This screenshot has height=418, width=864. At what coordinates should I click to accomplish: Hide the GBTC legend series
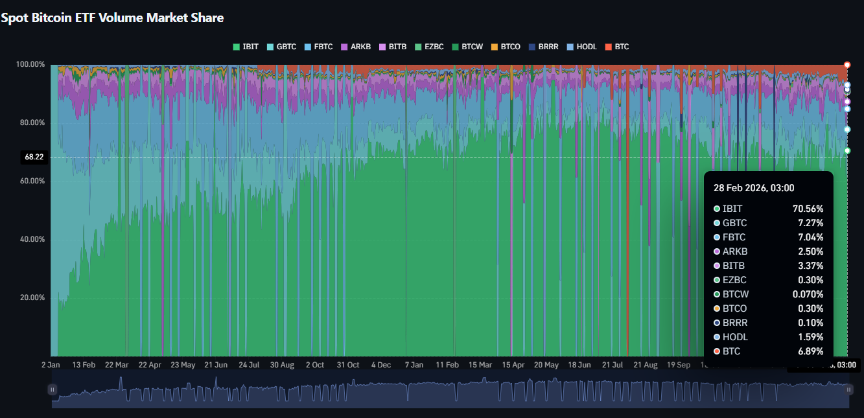click(281, 47)
